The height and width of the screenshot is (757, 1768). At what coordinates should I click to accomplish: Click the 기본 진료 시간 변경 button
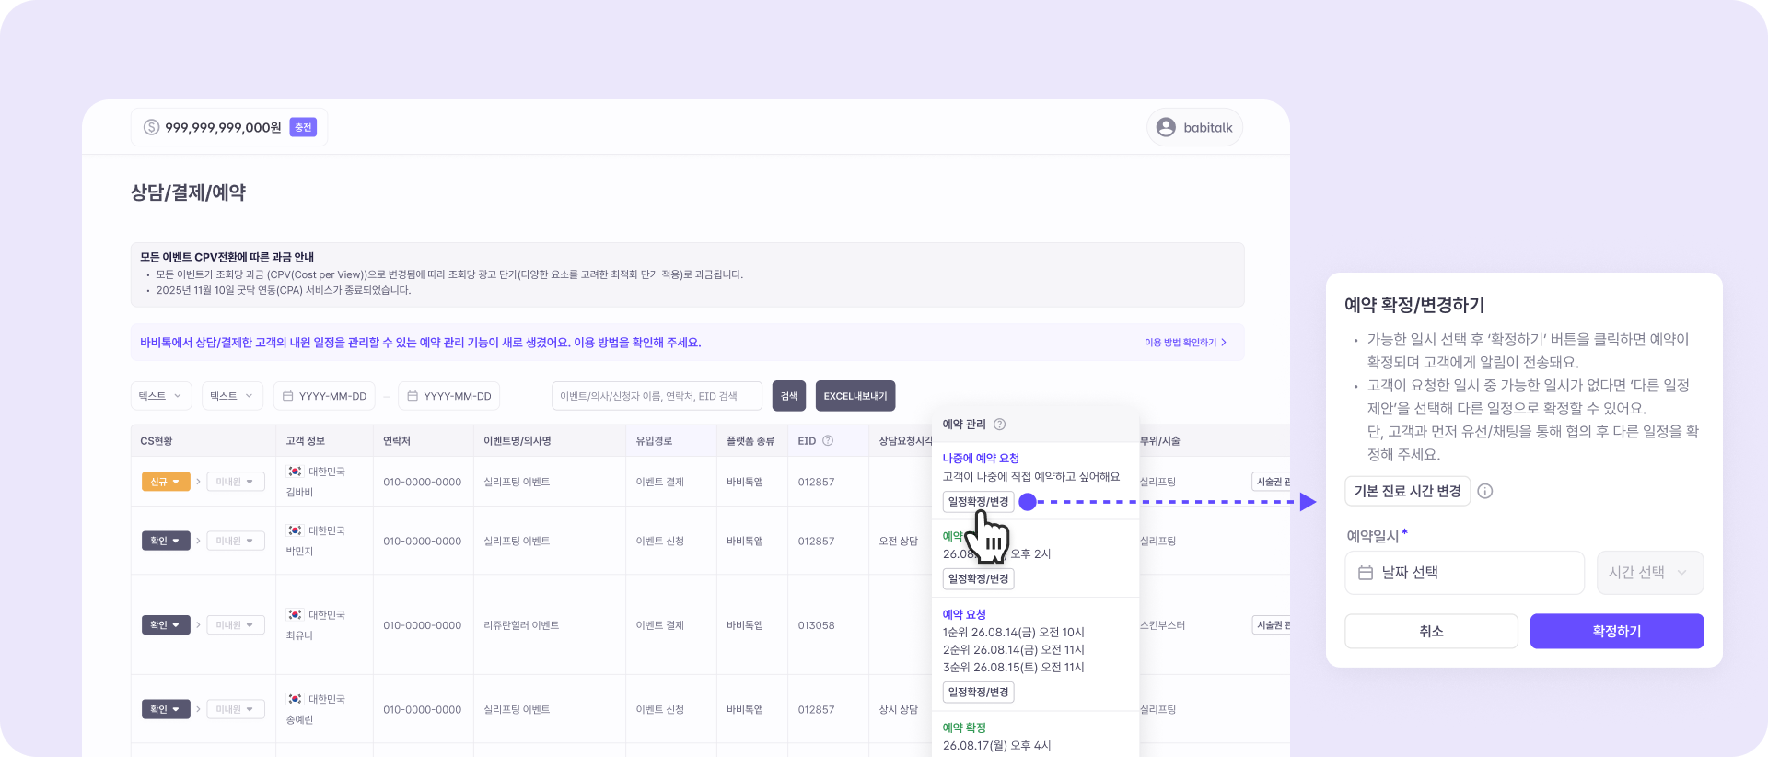1407,491
